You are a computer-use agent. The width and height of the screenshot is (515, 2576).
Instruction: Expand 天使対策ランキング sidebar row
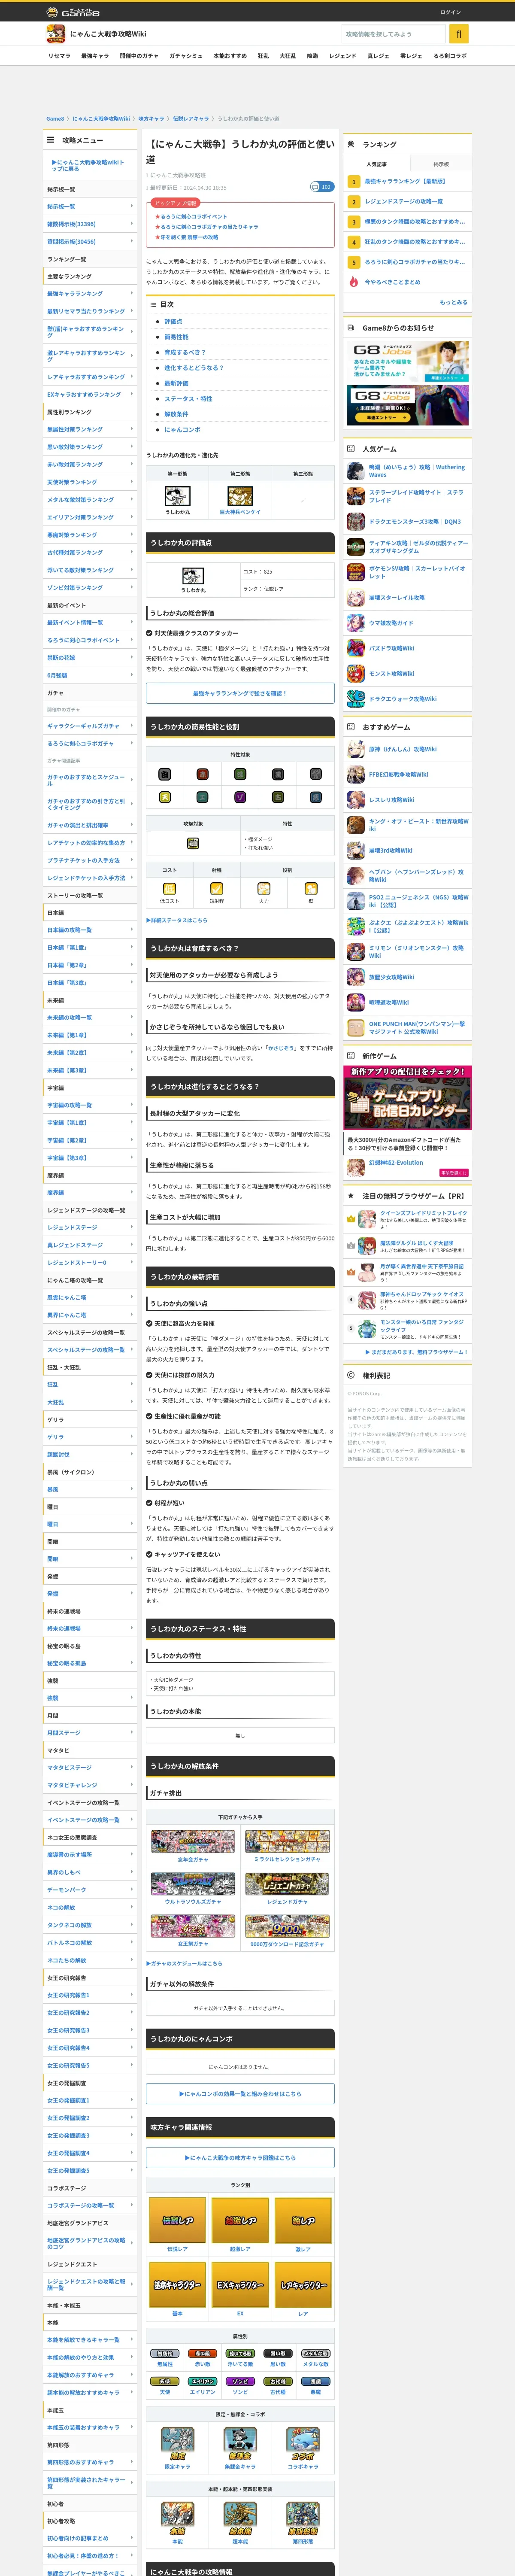coord(90,482)
